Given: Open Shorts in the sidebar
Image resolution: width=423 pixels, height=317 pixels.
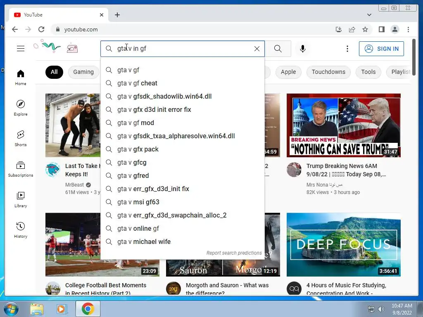Looking at the screenshot, I should pyautogui.click(x=21, y=139).
